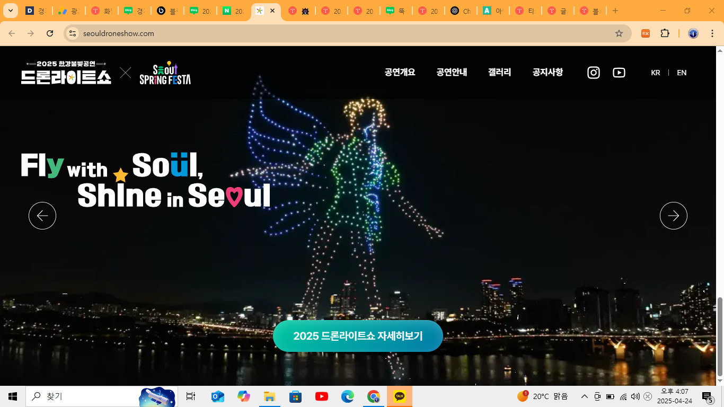Open the Chrome three-dot menu

point(713,33)
